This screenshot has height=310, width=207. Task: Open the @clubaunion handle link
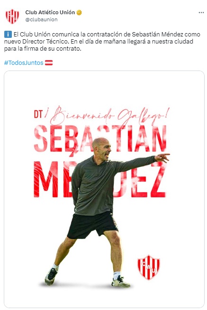41,19
